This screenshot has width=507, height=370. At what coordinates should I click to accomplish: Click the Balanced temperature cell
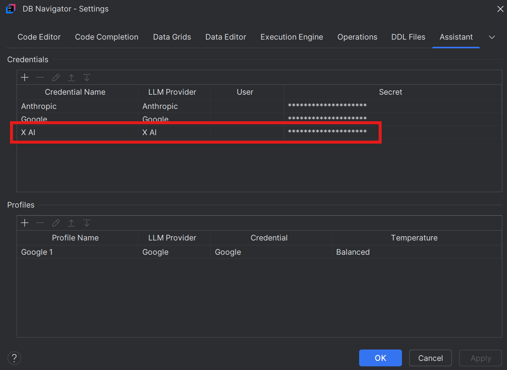pyautogui.click(x=417, y=252)
